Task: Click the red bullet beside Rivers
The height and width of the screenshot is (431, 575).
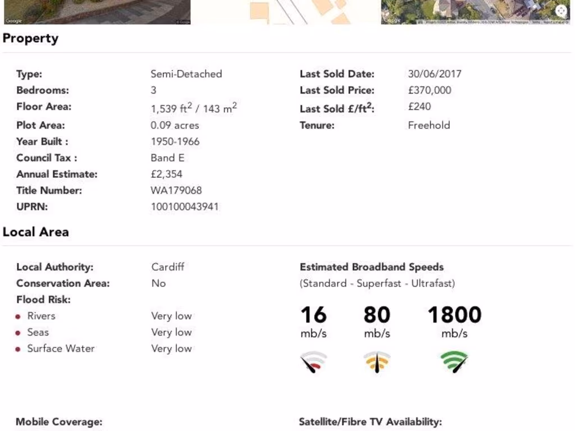Action: pyautogui.click(x=18, y=317)
